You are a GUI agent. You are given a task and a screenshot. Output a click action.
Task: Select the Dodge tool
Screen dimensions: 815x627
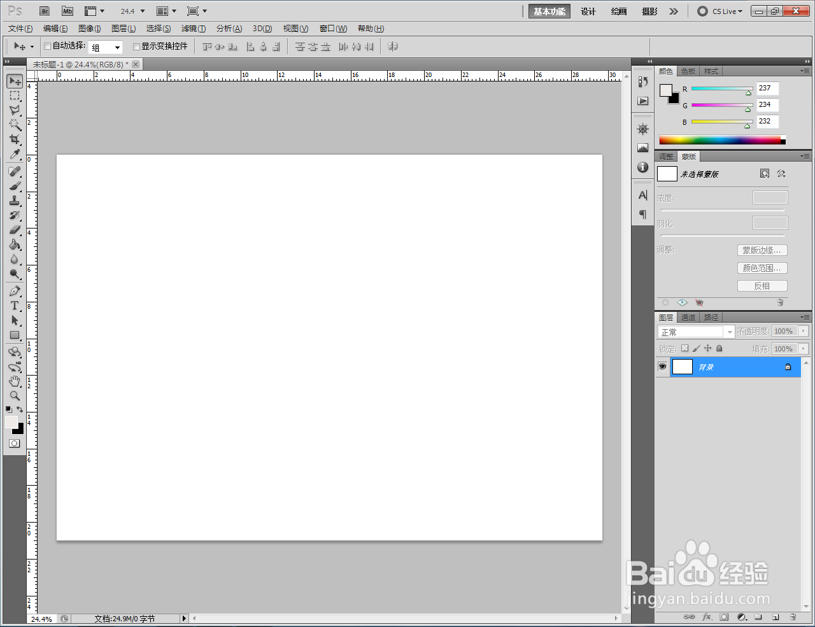click(x=15, y=274)
